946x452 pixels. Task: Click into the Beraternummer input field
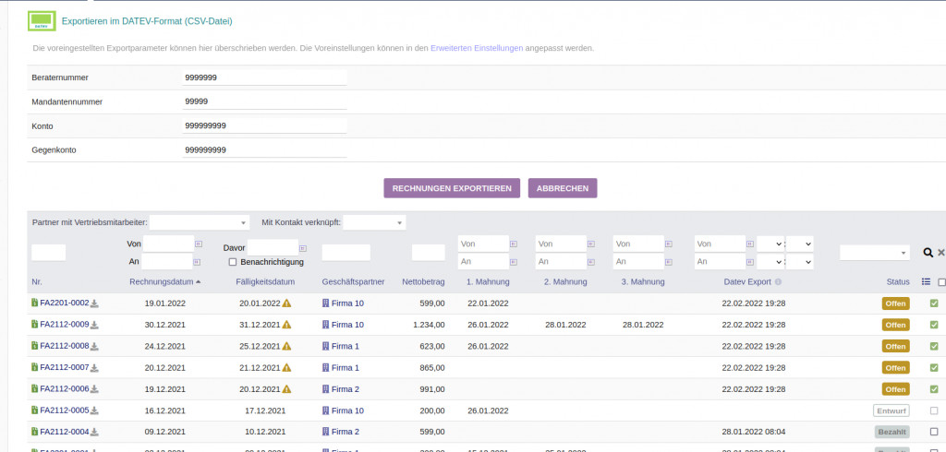[x=264, y=77]
